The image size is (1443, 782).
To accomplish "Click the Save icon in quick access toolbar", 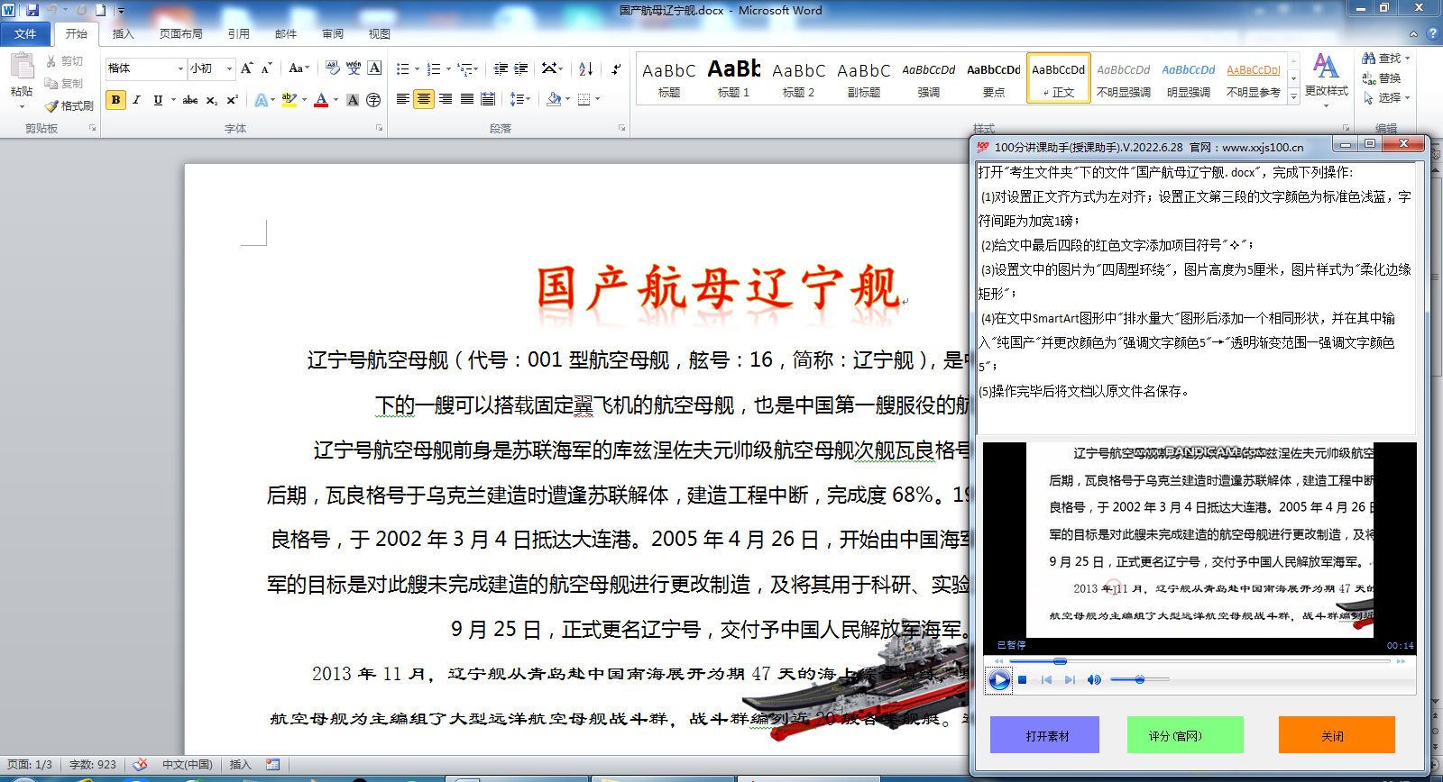I will [x=32, y=10].
